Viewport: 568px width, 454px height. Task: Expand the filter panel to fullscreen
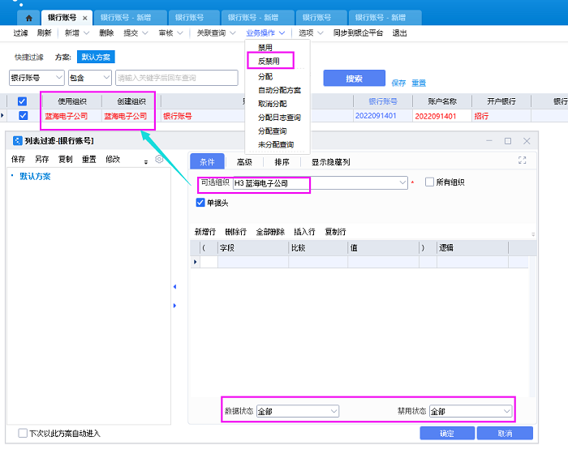pyautogui.click(x=523, y=161)
